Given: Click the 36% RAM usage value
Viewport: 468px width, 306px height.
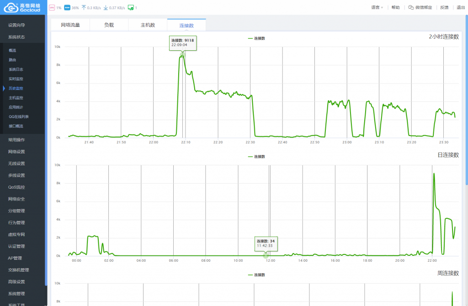Looking at the screenshot, I should pos(75,8).
